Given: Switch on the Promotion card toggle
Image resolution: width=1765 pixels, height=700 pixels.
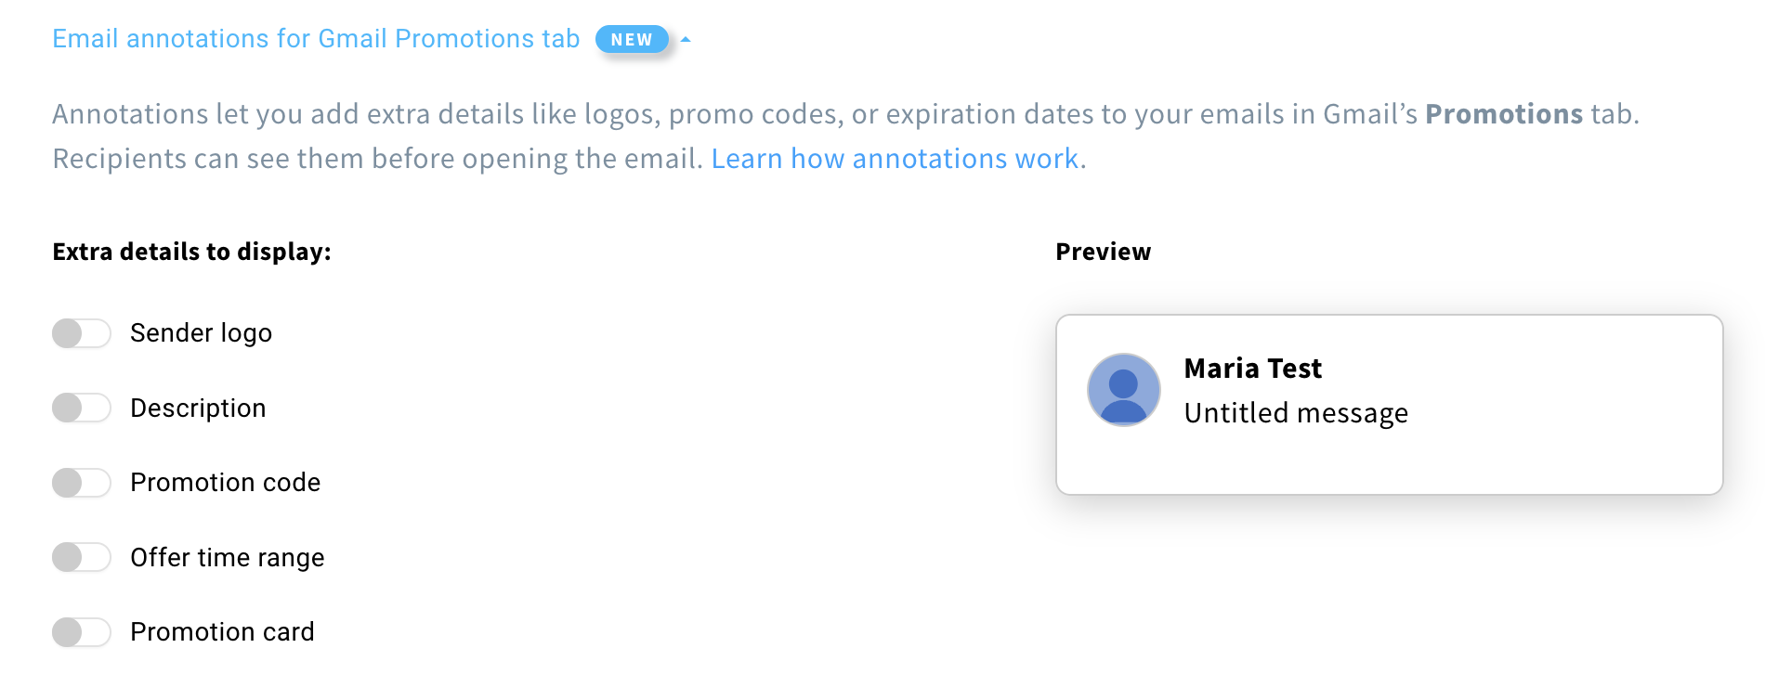Looking at the screenshot, I should click(x=81, y=632).
